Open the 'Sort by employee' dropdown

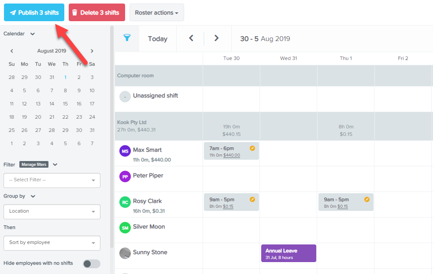(x=52, y=243)
